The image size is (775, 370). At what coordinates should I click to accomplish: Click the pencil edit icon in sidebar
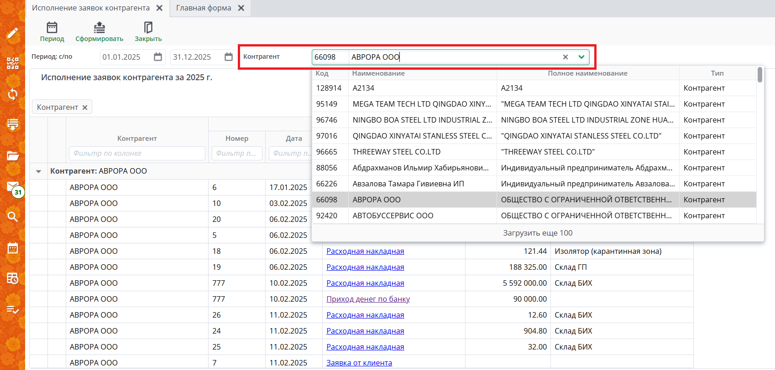[x=12, y=33]
